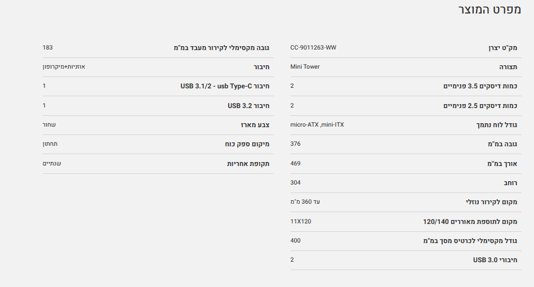This screenshot has width=534, height=287.
Task: Select the fan slots value 11X120
Action: pyautogui.click(x=300, y=221)
